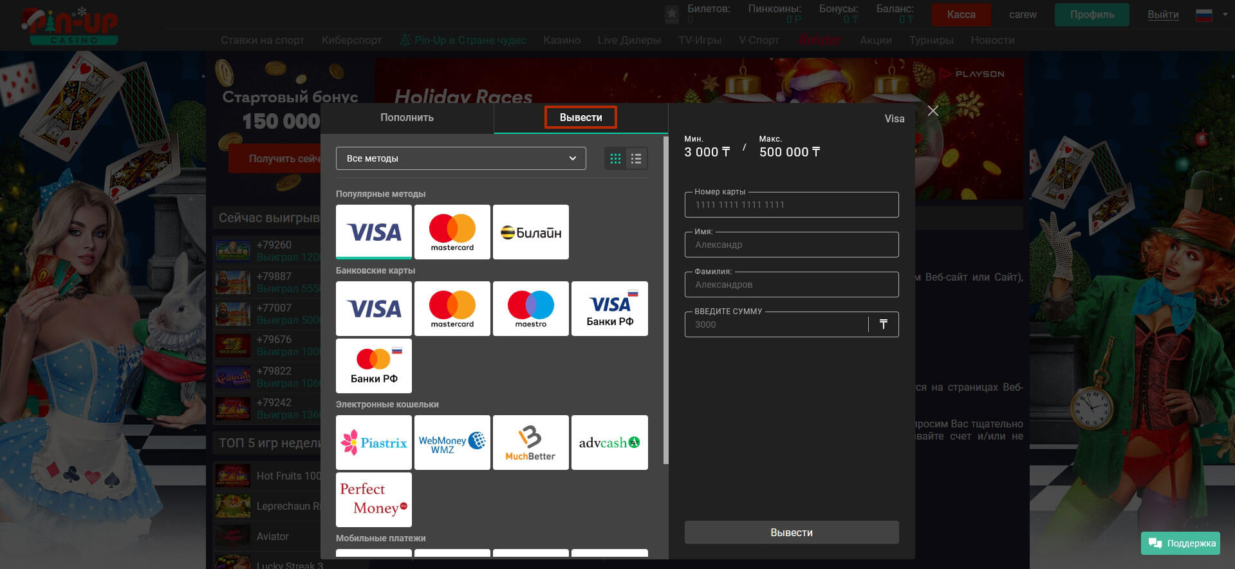Click the Получить сейчас bonus button
1235x569 pixels.
coord(275,158)
